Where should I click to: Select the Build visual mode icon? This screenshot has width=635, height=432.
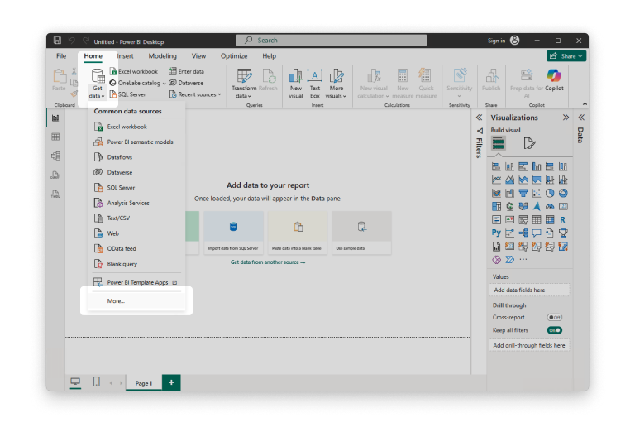(498, 143)
